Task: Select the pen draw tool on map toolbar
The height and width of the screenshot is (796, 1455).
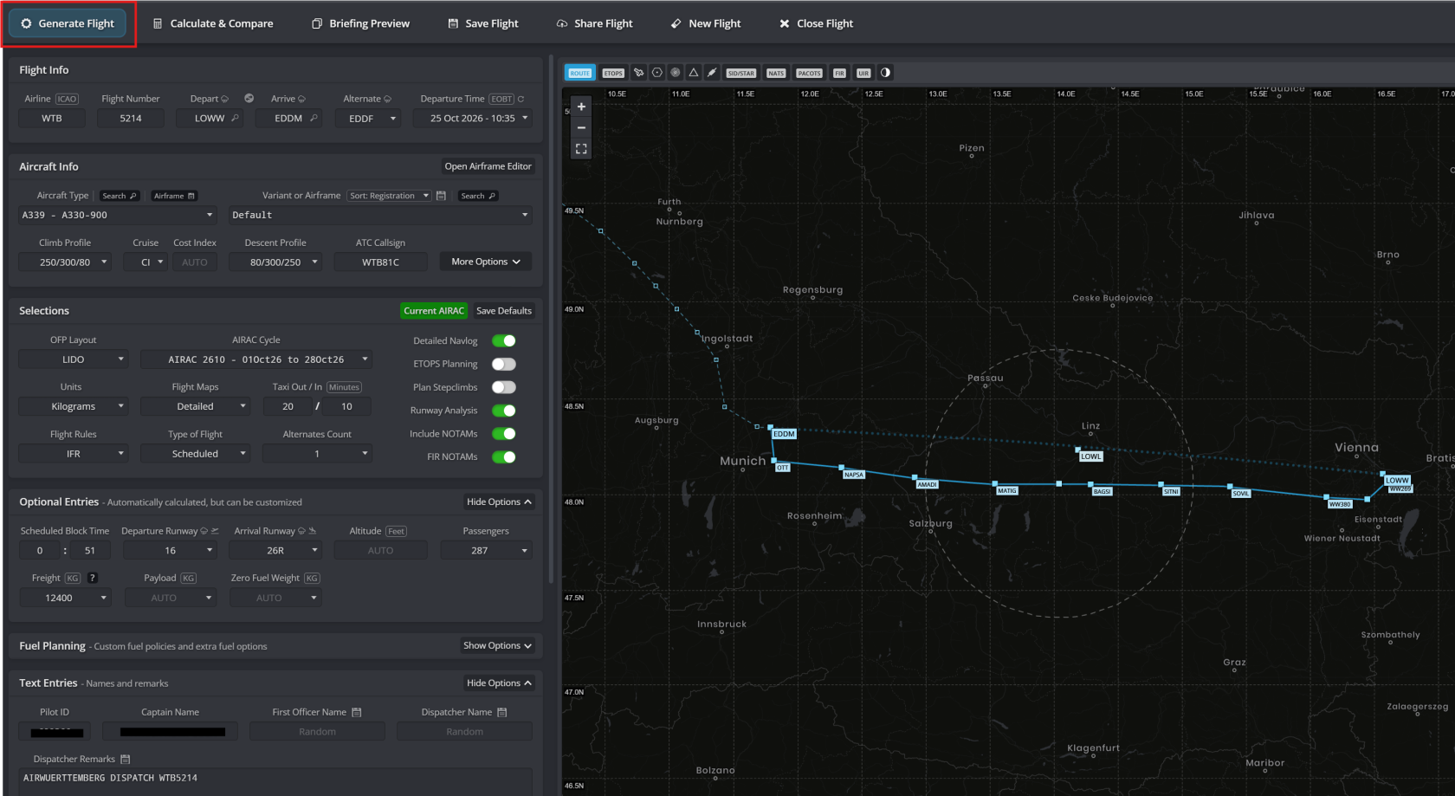Action: [x=712, y=73]
